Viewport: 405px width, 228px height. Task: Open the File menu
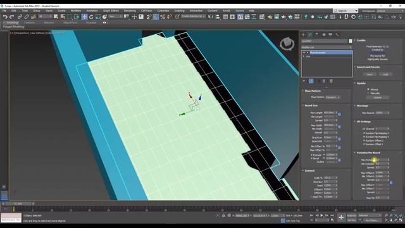tap(4, 11)
